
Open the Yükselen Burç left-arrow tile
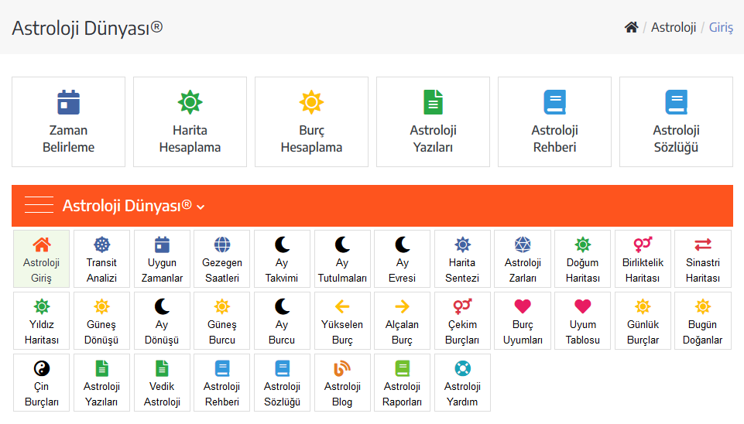click(342, 321)
